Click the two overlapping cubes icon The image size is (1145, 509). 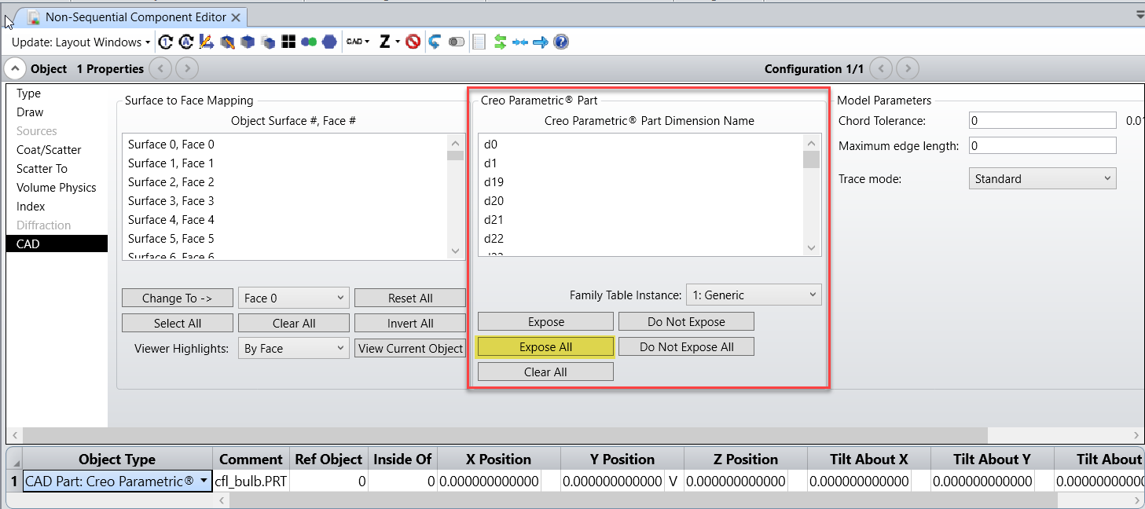pyautogui.click(x=268, y=42)
